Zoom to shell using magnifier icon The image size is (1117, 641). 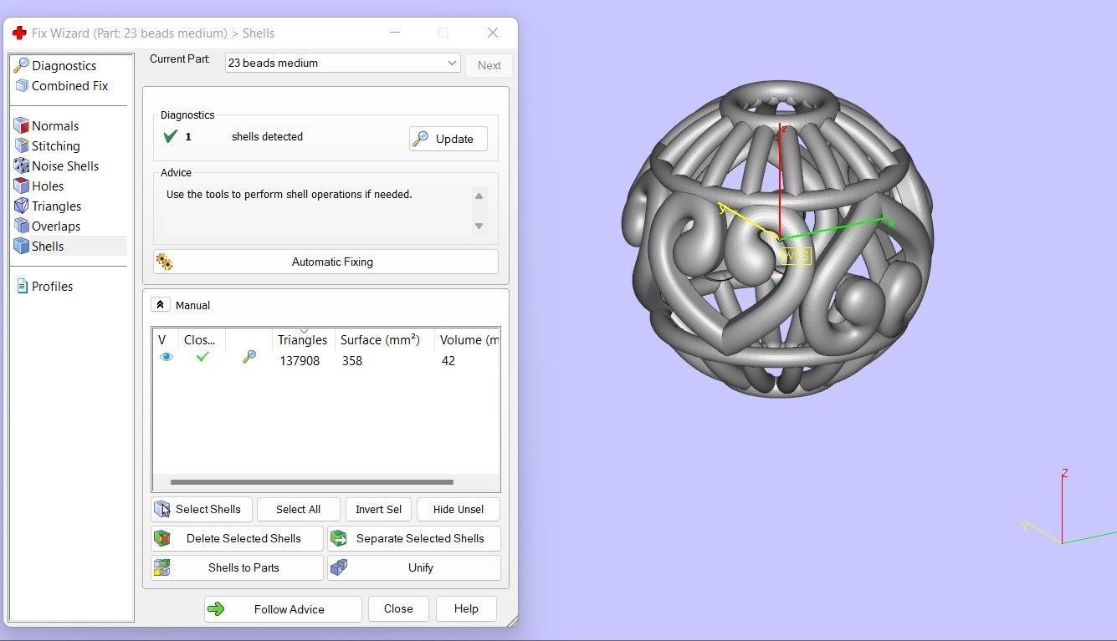click(249, 357)
